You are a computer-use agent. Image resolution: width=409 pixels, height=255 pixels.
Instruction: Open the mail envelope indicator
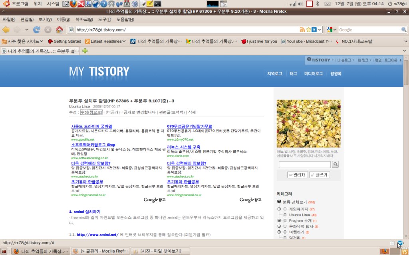click(x=327, y=4)
